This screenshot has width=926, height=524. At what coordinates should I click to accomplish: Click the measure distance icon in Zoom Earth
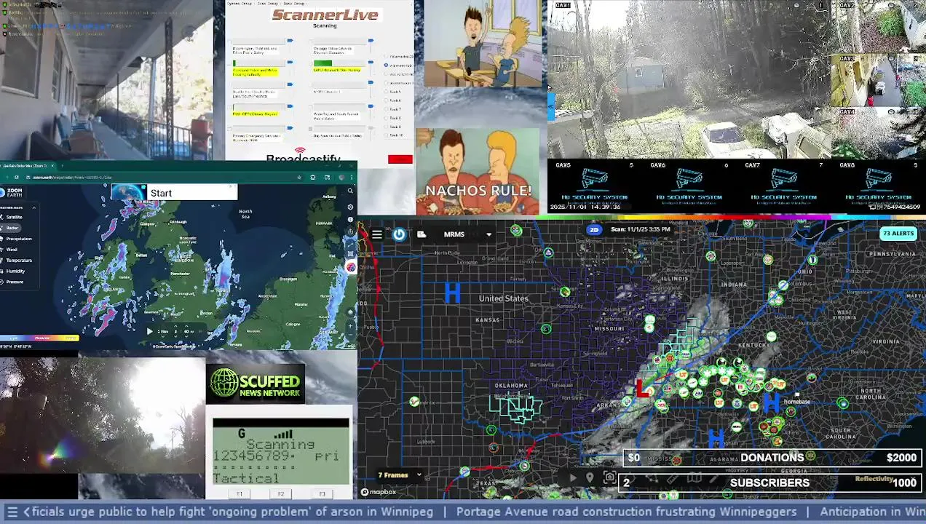(x=350, y=243)
